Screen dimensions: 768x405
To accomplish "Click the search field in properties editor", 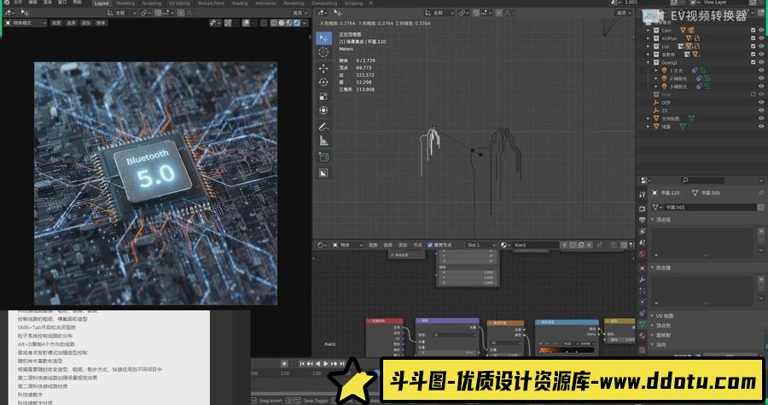I will pos(702,180).
